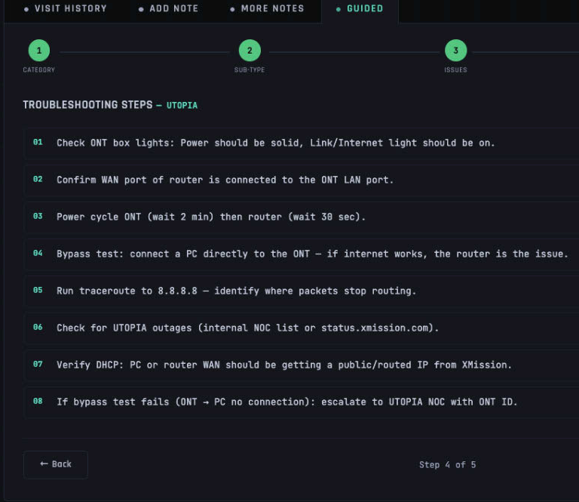The width and height of the screenshot is (579, 502).
Task: Click the Troubleshooting Steps heading
Action: [87, 105]
